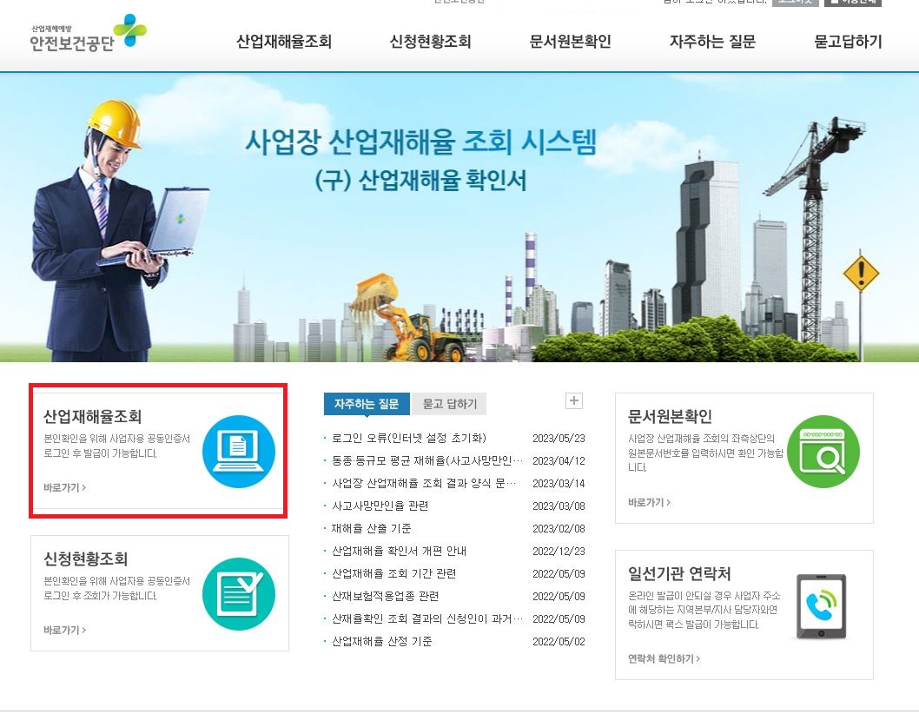
Task: Click the 산업재해율조회 card heading
Action: (x=93, y=417)
